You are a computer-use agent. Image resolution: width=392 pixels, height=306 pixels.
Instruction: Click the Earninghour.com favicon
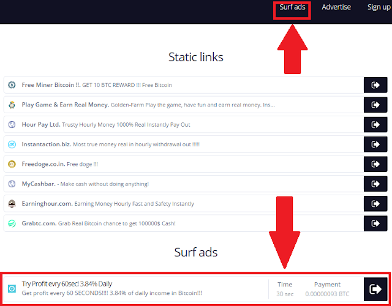pyautogui.click(x=12, y=204)
